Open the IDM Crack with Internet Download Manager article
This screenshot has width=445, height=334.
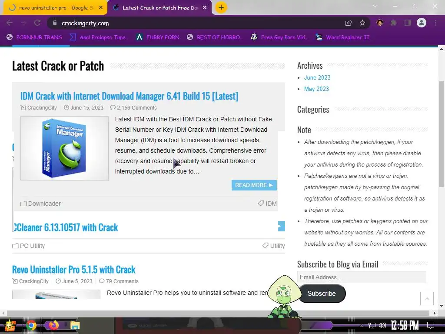tap(129, 96)
